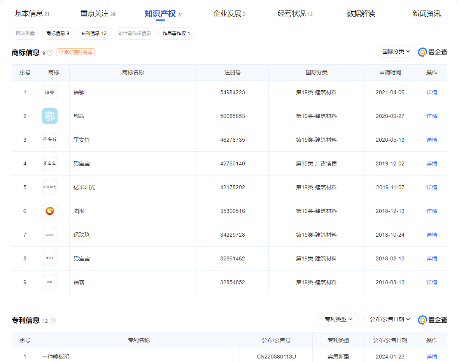Open the 专利类型 dropdown

click(338, 319)
